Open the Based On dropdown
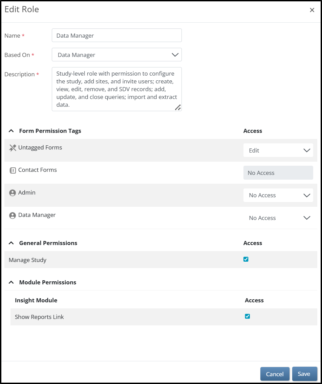Screen dimensions: 322x384 coord(117,55)
